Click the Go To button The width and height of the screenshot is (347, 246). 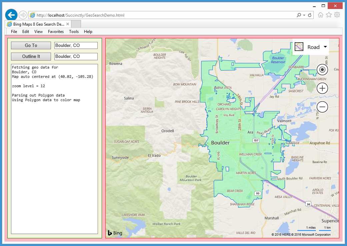[31, 46]
